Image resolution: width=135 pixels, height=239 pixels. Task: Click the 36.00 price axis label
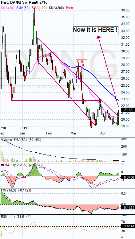click(x=125, y=10)
